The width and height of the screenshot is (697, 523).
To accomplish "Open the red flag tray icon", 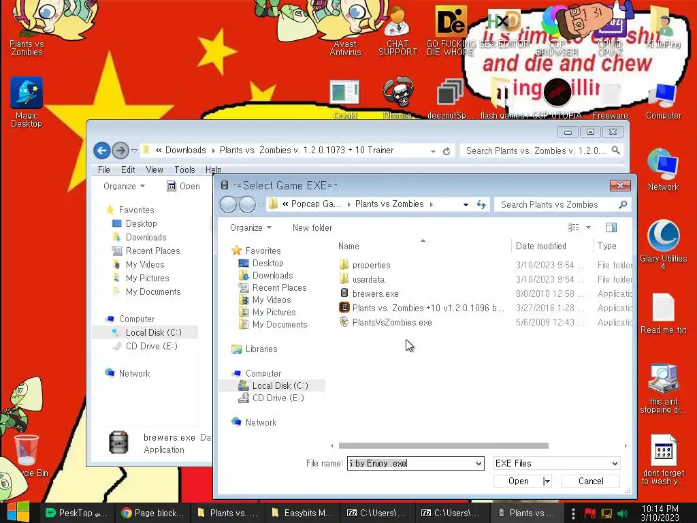I will pos(589,513).
